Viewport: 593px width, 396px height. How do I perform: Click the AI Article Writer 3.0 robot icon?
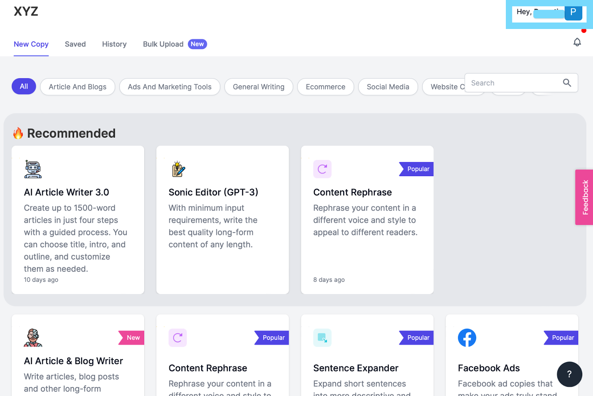click(x=33, y=169)
